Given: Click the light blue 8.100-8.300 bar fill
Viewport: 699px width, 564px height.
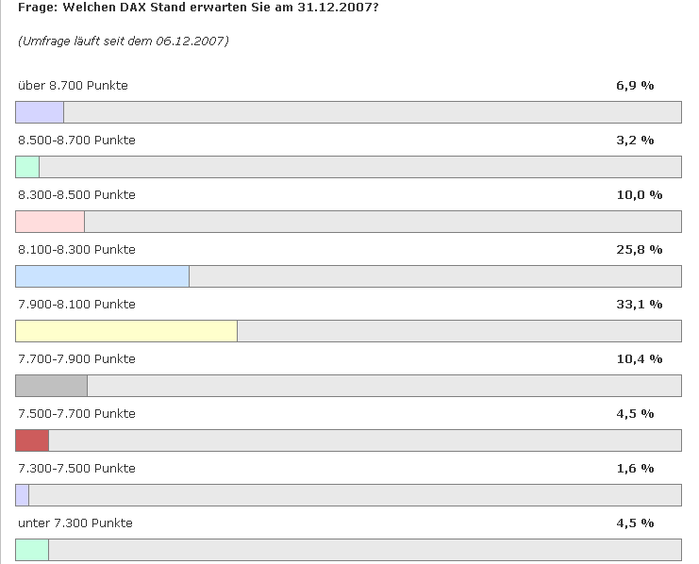Looking at the screenshot, I should [x=102, y=276].
